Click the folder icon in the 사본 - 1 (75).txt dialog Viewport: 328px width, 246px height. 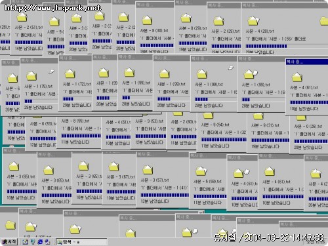(31, 75)
